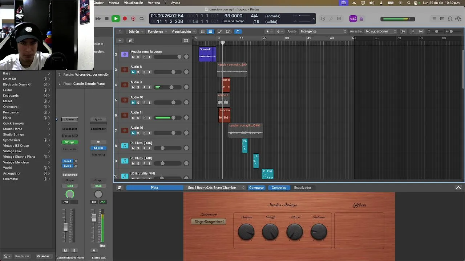Open the Ajuste Inteligente snap dropdown
Viewport: 465px width, 261px height.
[323, 32]
